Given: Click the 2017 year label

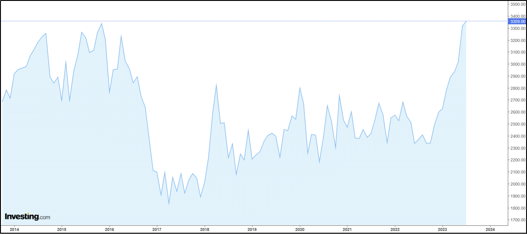Looking at the screenshot, I should coord(157,229).
